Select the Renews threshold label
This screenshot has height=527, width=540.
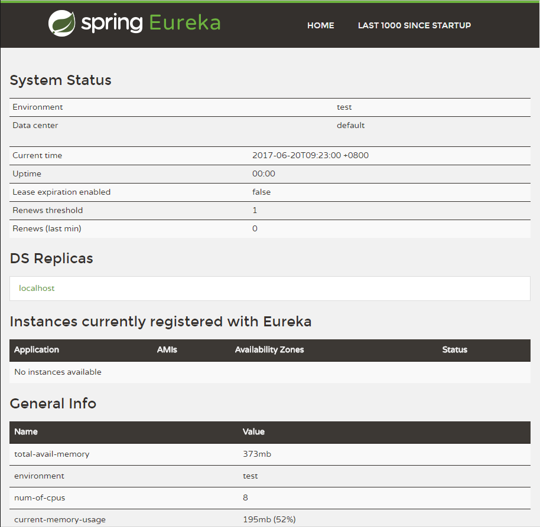pos(47,210)
